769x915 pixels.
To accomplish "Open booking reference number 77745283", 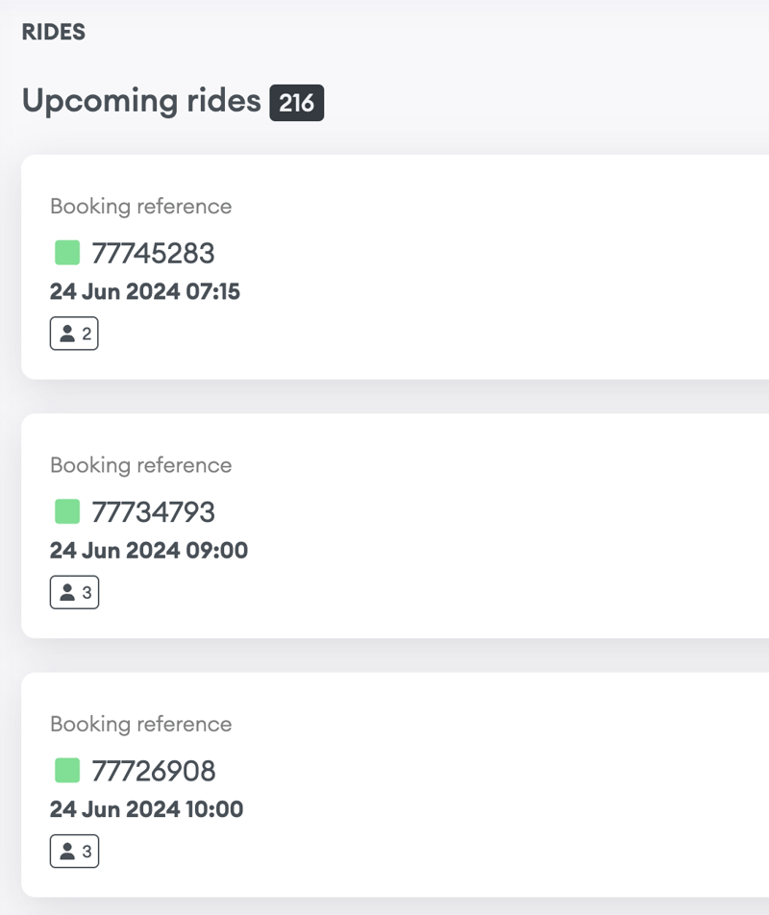I will click(x=153, y=254).
